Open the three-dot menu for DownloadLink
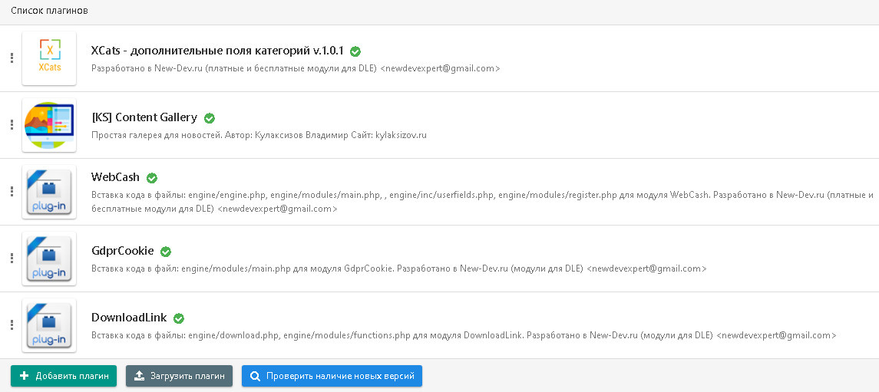 [x=12, y=325]
